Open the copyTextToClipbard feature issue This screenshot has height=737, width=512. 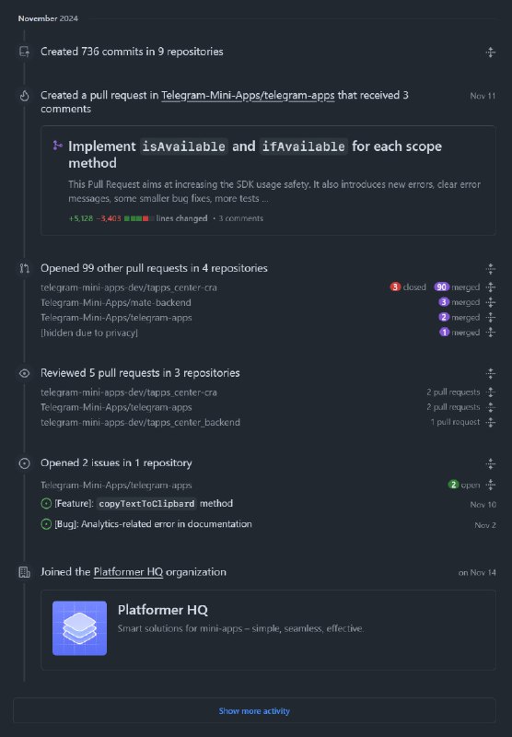144,503
